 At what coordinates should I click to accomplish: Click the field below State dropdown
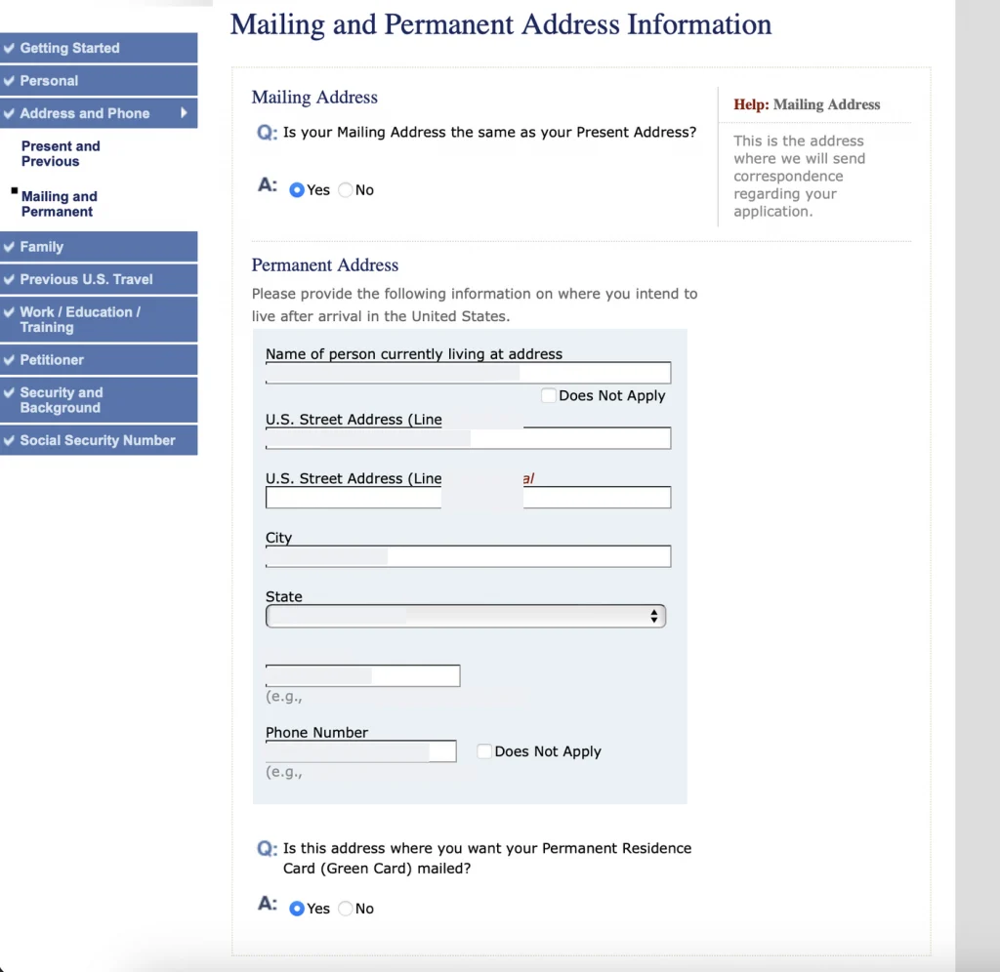[362, 675]
